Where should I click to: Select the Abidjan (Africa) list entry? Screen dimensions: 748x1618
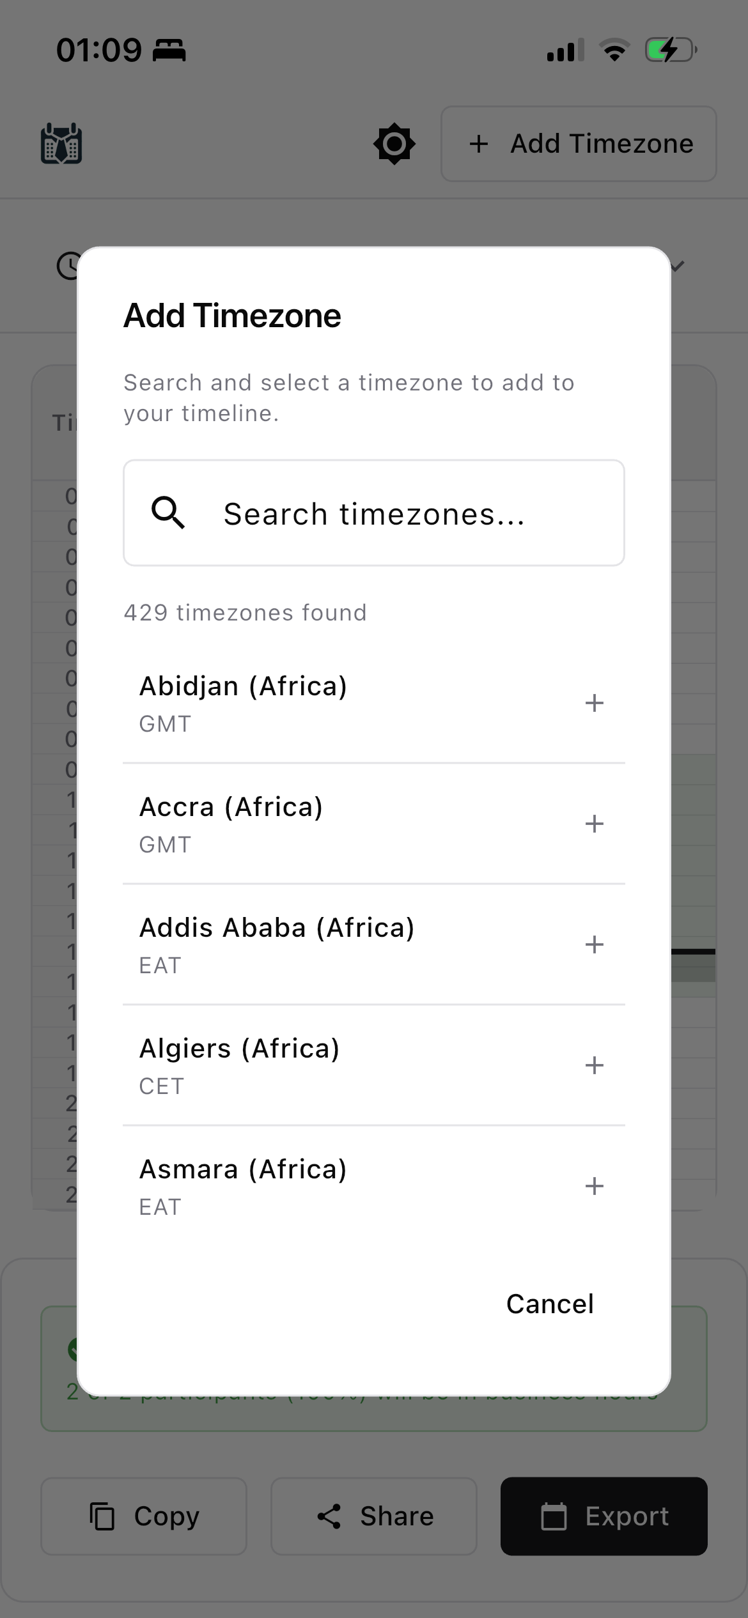pos(374,703)
